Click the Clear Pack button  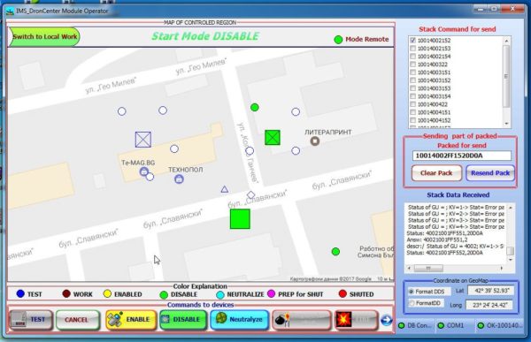[436, 173]
